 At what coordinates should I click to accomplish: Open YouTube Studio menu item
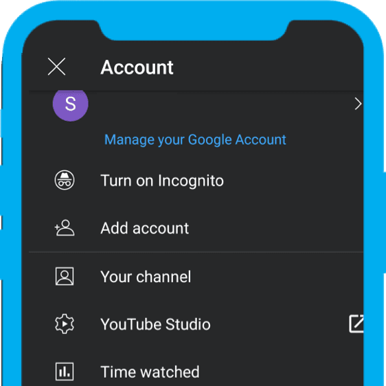pyautogui.click(x=156, y=324)
